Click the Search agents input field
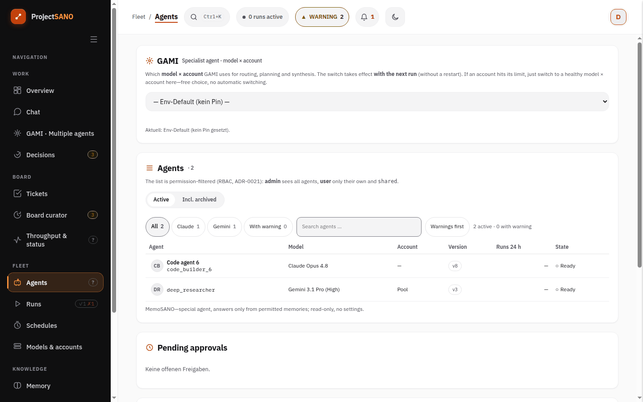 coord(359,227)
